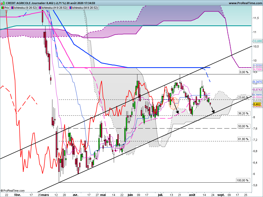Click the 6,4 tick on the price axis
The width and height of the screenshot is (263, 197).
[255, 163]
